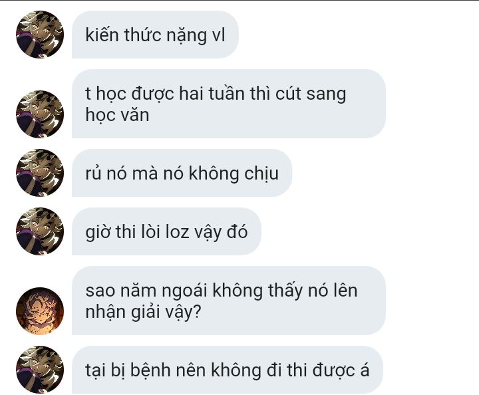Viewport: 479px width, 395px height.
Task: Click the words "học văn" in second message
Action: point(117,116)
